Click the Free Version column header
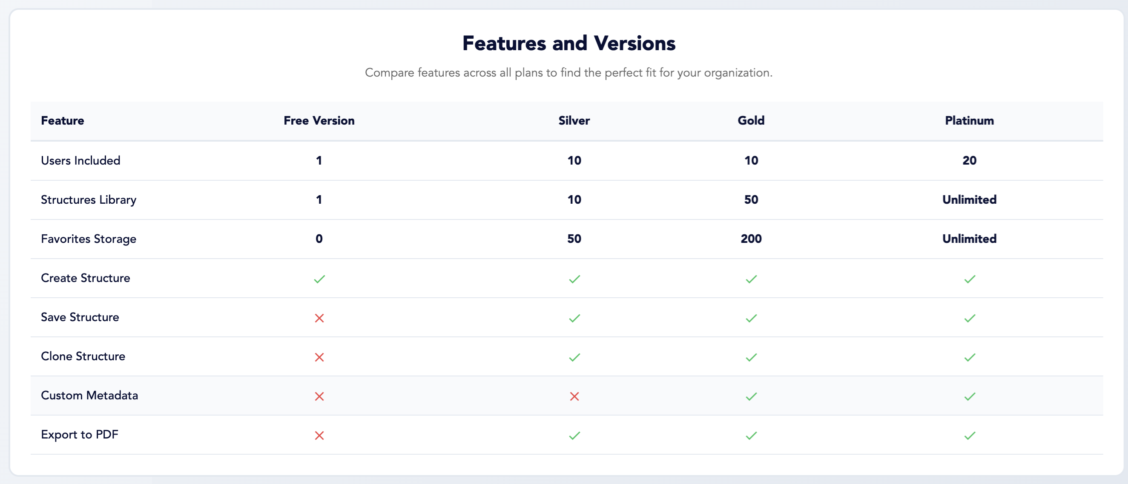1128x484 pixels. pyautogui.click(x=319, y=121)
